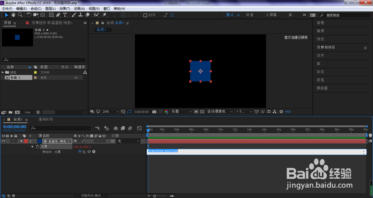
Task: Select the Horizontal Type tool
Action: (65, 15)
